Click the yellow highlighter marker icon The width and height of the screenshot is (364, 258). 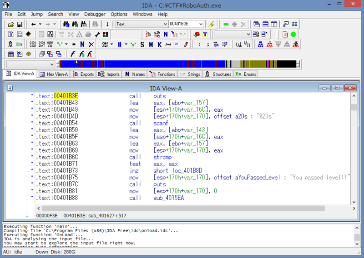tap(211, 24)
